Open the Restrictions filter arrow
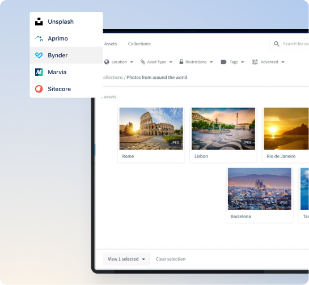Screen dimensions: 309x285 coord(211,62)
